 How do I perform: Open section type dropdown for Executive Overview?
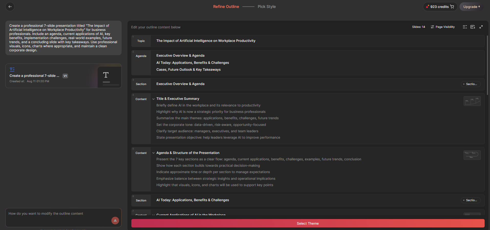tap(471, 84)
